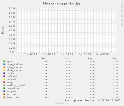The width and height of the screenshot is (124, 106).
Task: Select the committed legend label
Action: click(13, 88)
